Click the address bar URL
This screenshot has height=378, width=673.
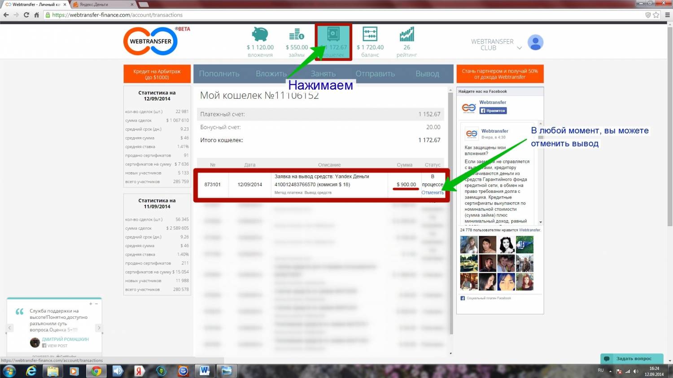pyautogui.click(x=117, y=15)
